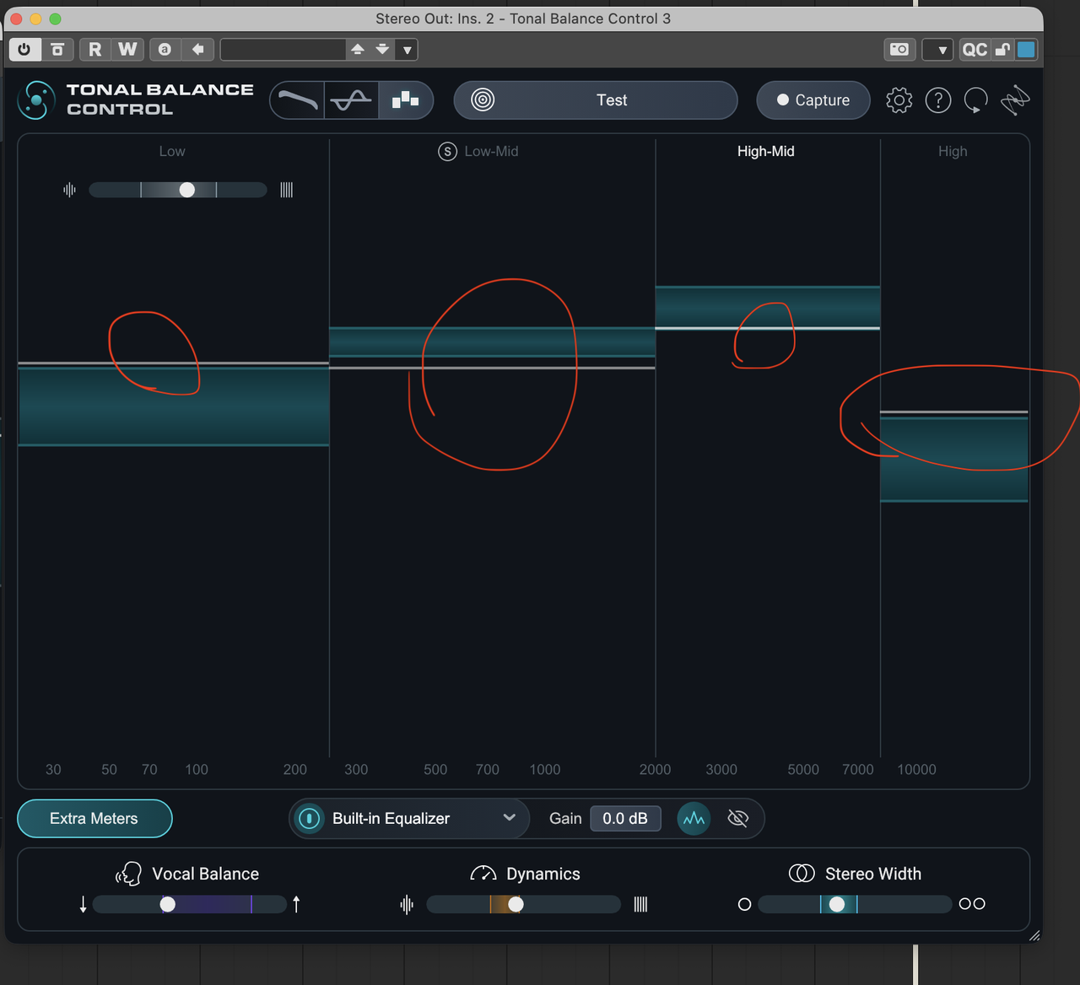Expand the Built-in Equalizer dropdown chevron
Screen dimensions: 1080x985
coord(510,817)
